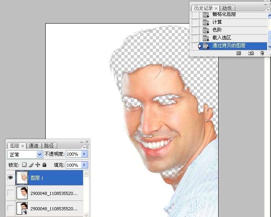
Task: Open the 填充 slider arrow
Action: (x=85, y=165)
